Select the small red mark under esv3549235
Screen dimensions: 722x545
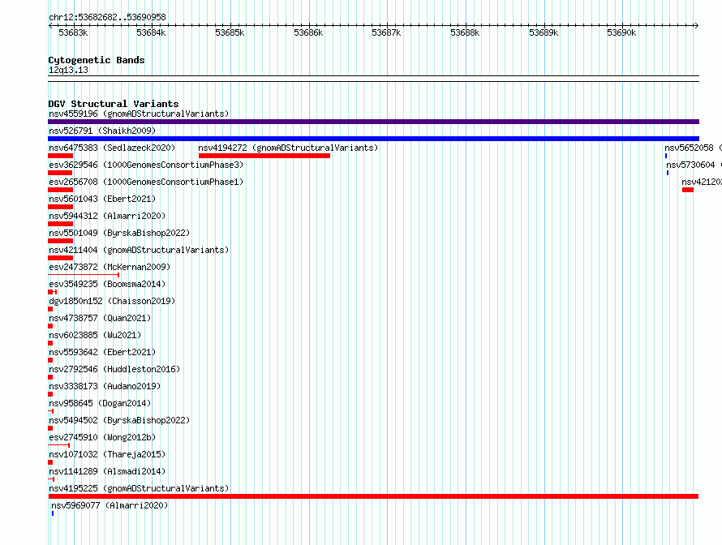(53, 292)
